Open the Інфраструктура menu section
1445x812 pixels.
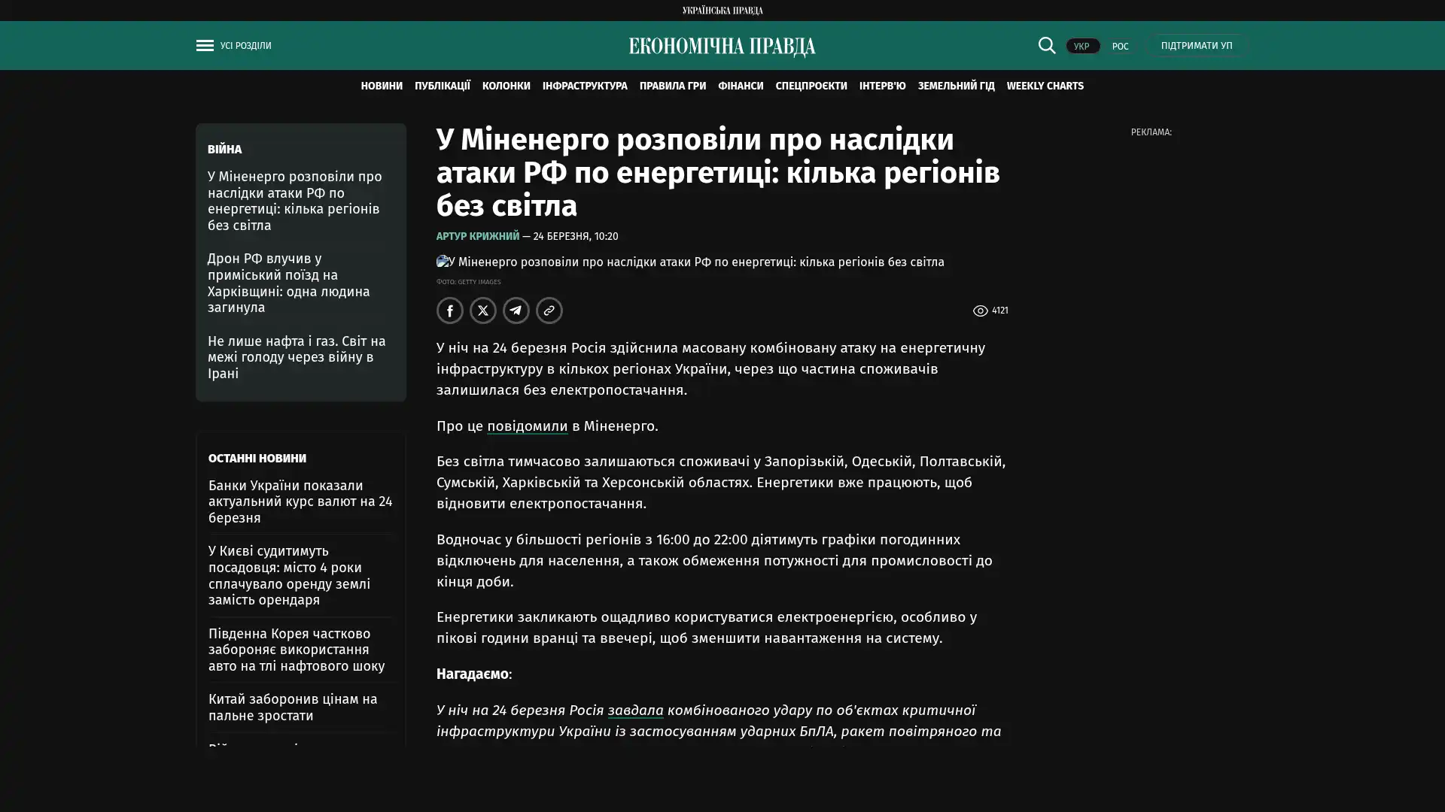pos(584,86)
